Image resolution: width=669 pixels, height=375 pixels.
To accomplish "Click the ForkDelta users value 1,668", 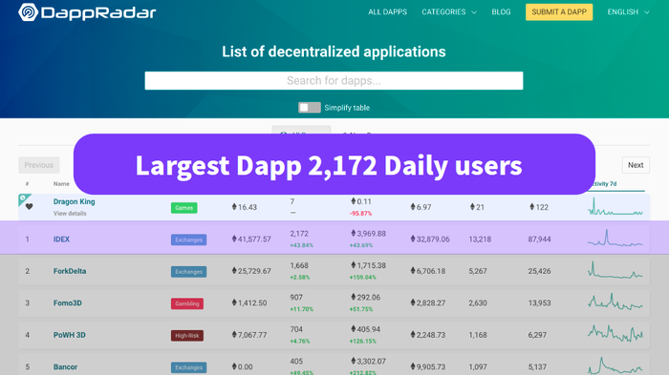I will pyautogui.click(x=299, y=265).
